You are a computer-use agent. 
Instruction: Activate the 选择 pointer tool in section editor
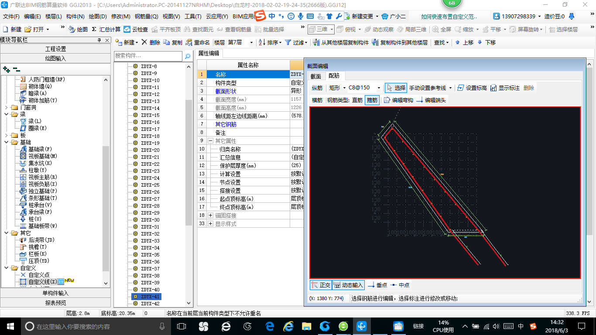point(396,88)
